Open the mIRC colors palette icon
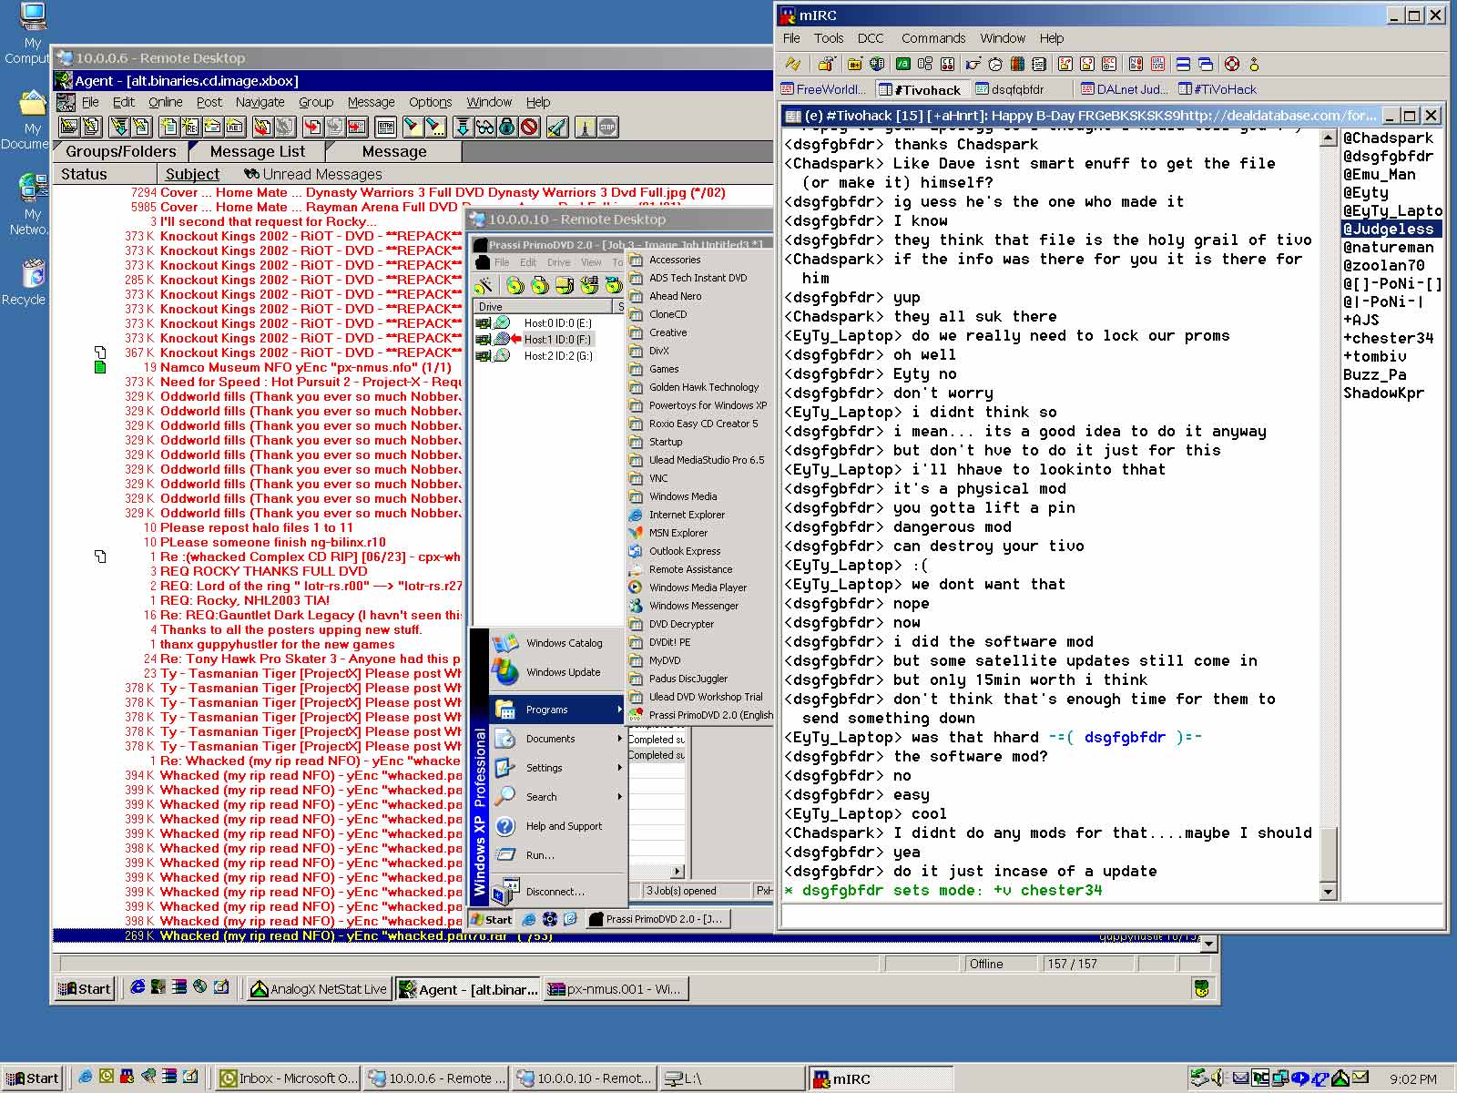The width and height of the screenshot is (1457, 1093). (x=1017, y=64)
